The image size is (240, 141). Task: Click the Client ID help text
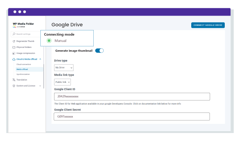[118, 104]
